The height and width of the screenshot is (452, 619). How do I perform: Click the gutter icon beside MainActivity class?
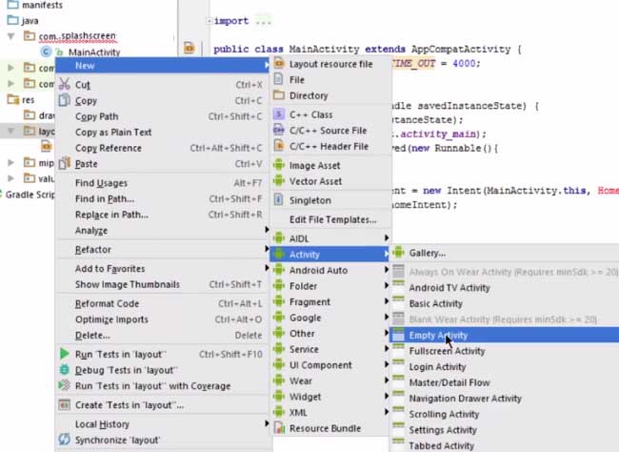190,49
